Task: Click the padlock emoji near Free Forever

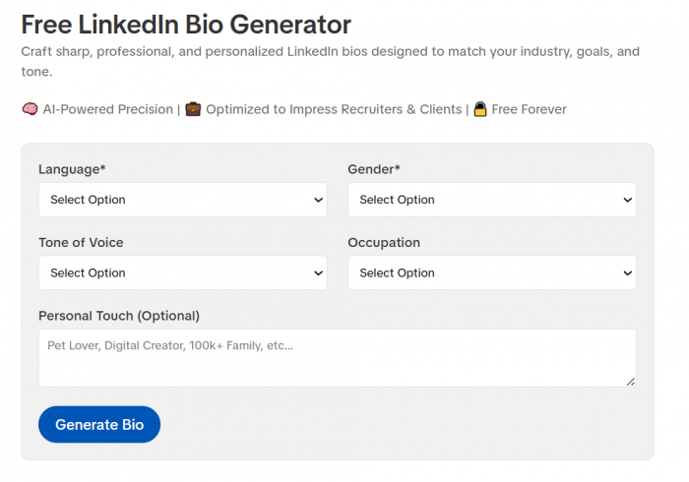Action: coord(480,109)
